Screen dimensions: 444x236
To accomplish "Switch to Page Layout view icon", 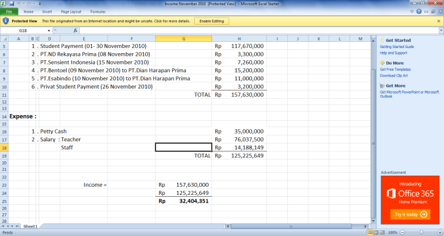I will (376, 232).
